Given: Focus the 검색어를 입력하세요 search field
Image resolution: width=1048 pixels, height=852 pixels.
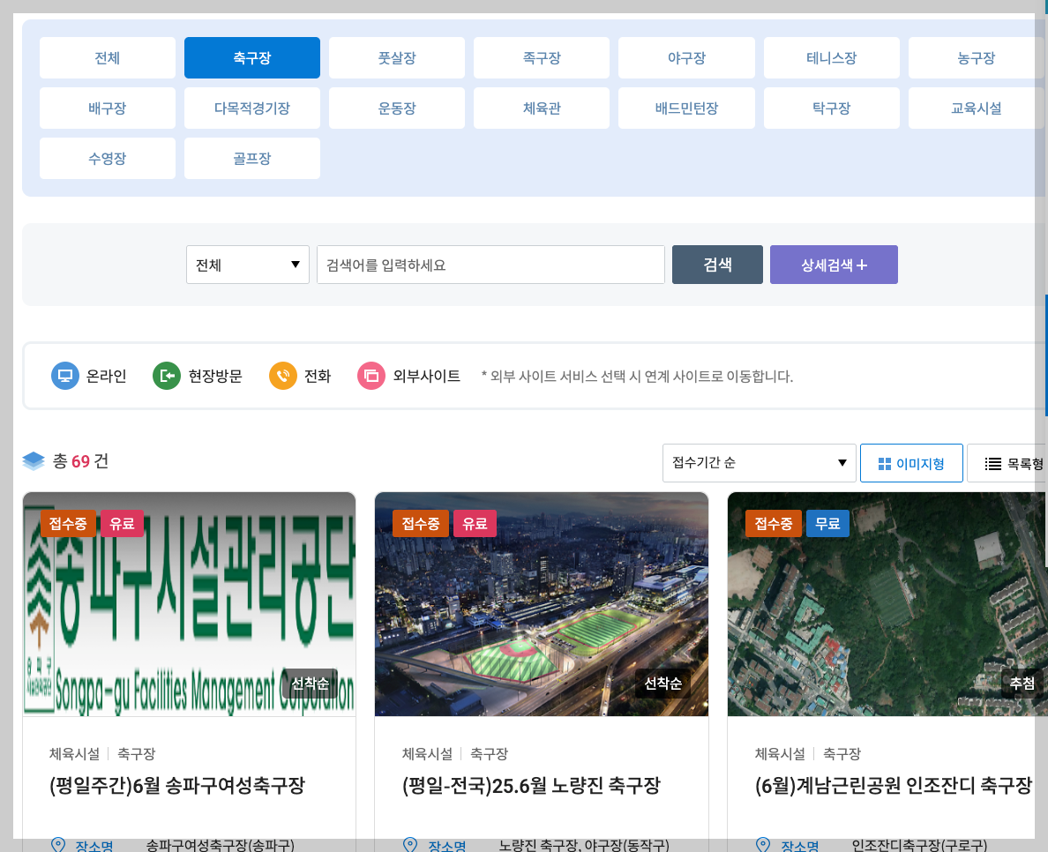Looking at the screenshot, I should pyautogui.click(x=490, y=265).
